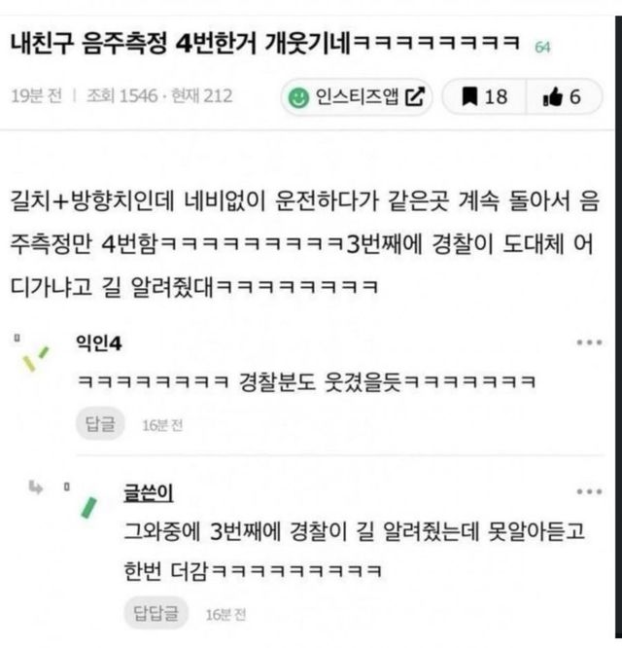Click the 익인4 commenter name
The image size is (622, 648).
[98, 343]
